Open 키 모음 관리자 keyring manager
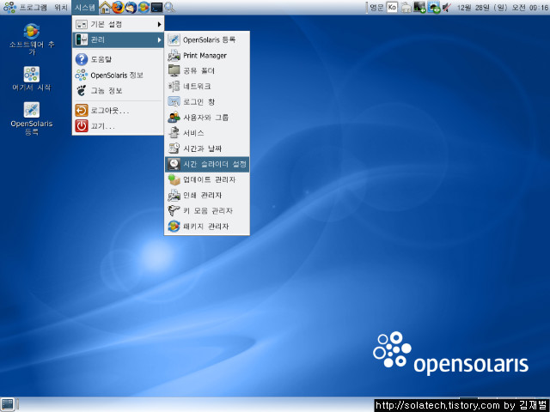This screenshot has width=550, height=412. point(207,211)
